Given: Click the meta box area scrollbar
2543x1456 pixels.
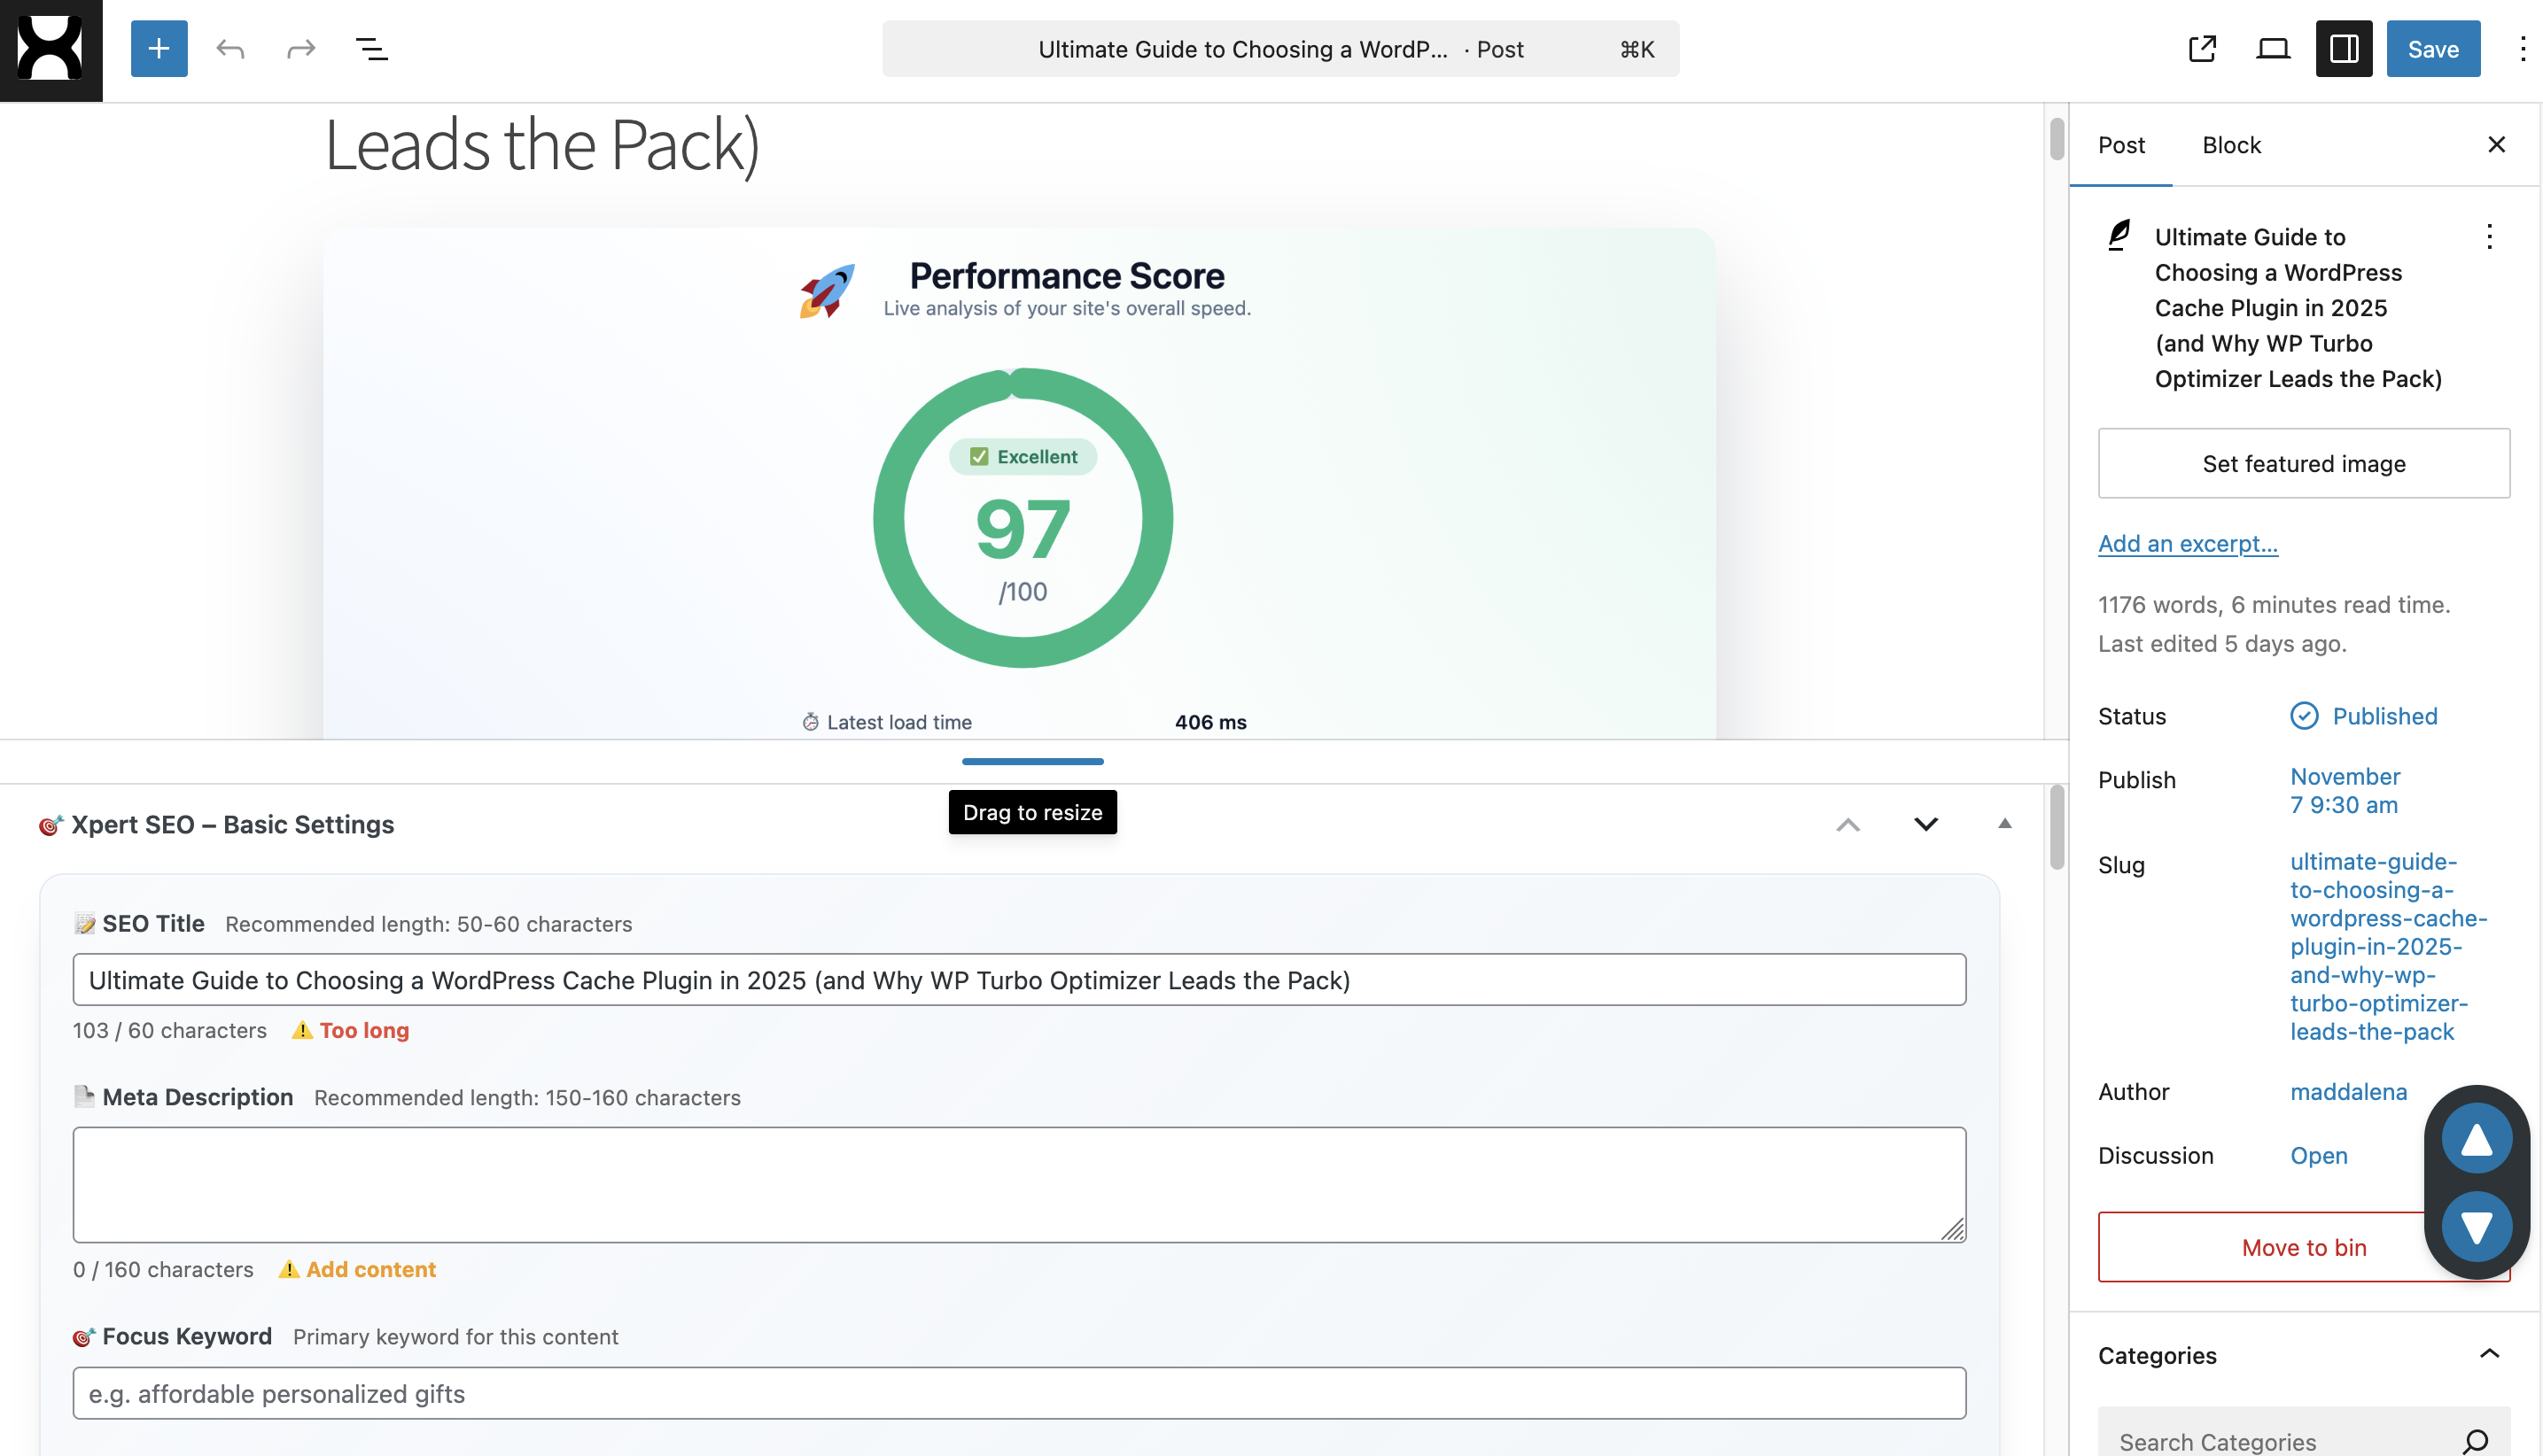Looking at the screenshot, I should point(2057,828).
